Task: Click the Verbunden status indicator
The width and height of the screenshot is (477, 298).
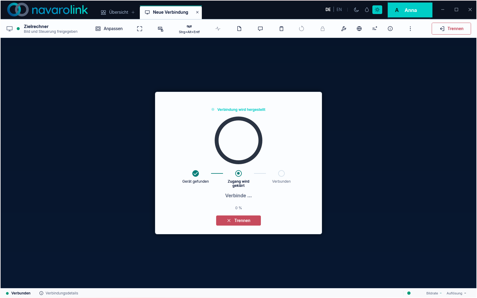Action: [18, 293]
